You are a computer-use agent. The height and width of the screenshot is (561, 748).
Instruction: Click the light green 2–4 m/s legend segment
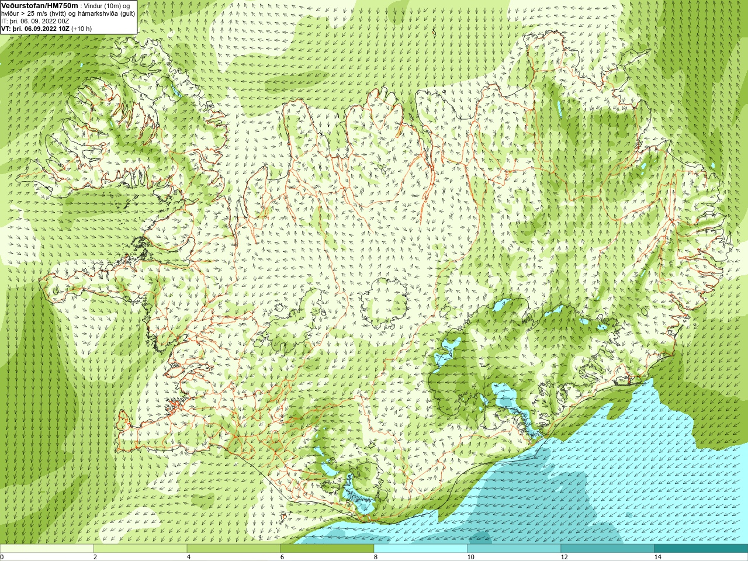tap(140, 549)
